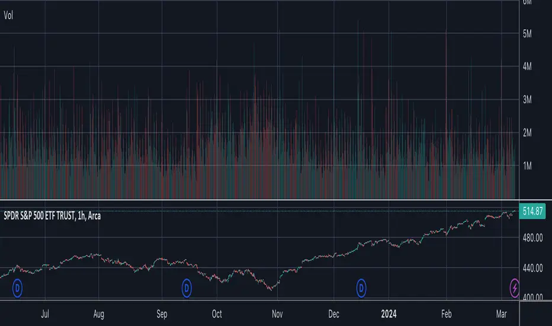
Task: Click the Oct label on time axis
Action: [x=217, y=314]
